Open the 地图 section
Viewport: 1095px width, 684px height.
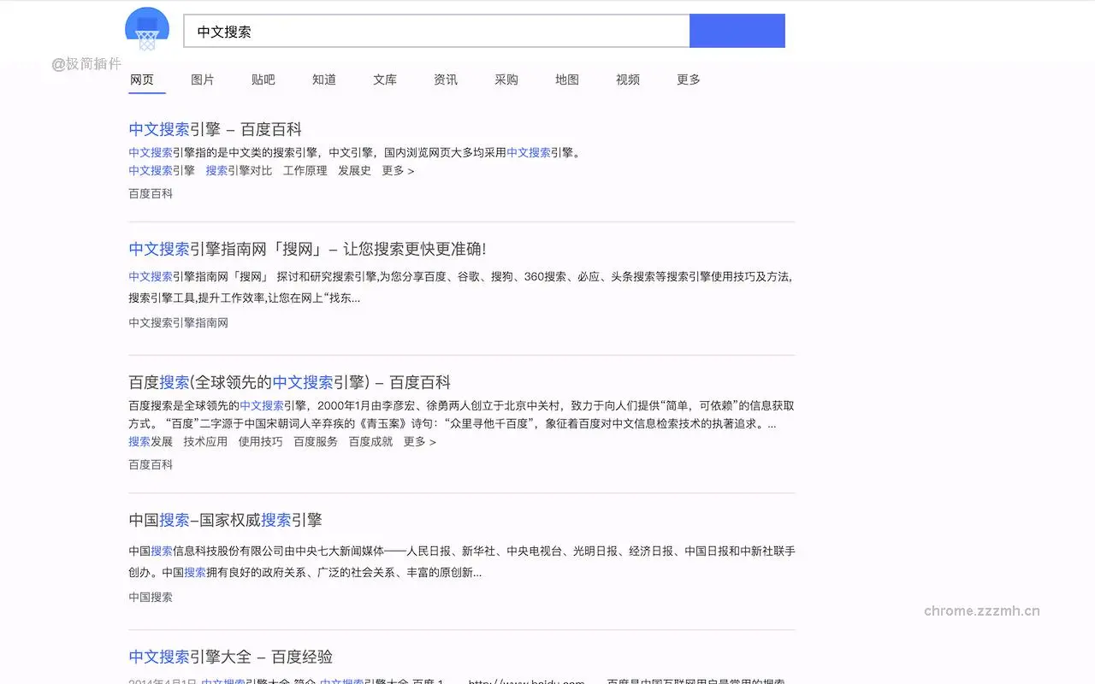click(x=566, y=80)
